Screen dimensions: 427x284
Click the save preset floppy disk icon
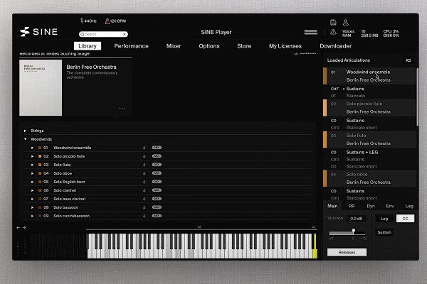point(333,22)
